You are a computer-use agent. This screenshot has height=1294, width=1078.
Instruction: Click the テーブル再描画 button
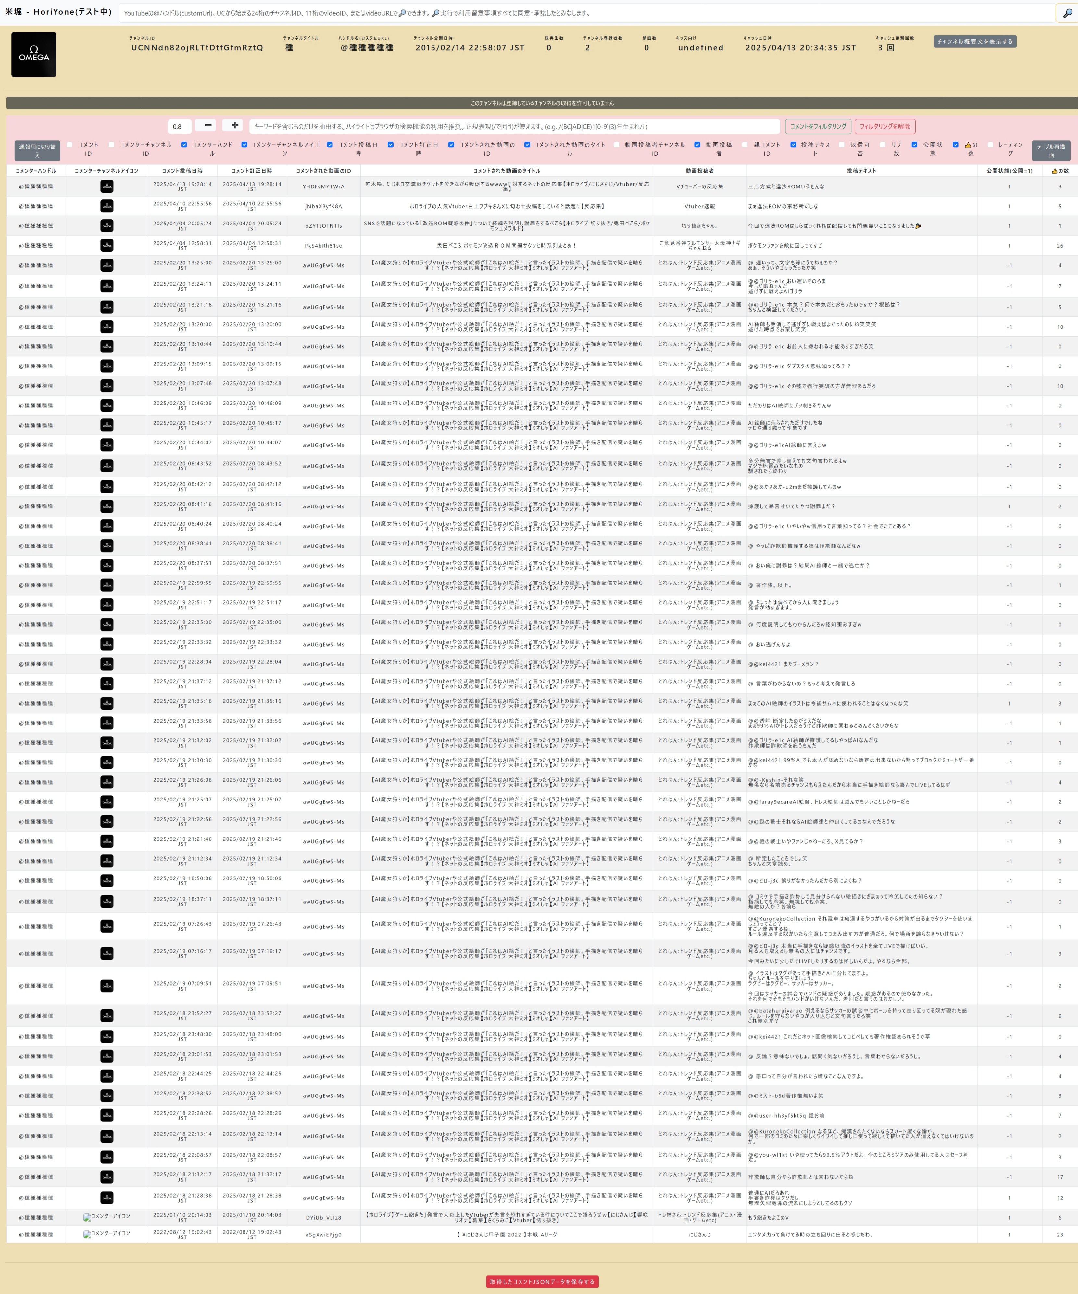(x=1051, y=151)
